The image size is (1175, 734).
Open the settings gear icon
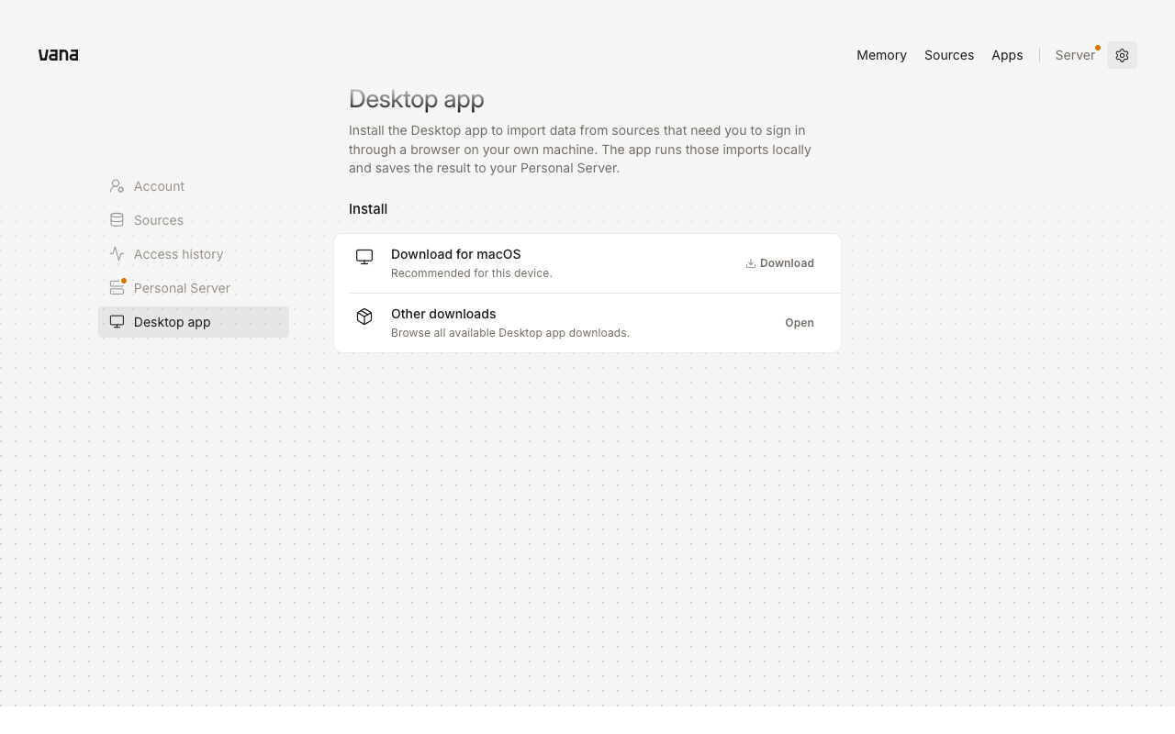(1122, 55)
